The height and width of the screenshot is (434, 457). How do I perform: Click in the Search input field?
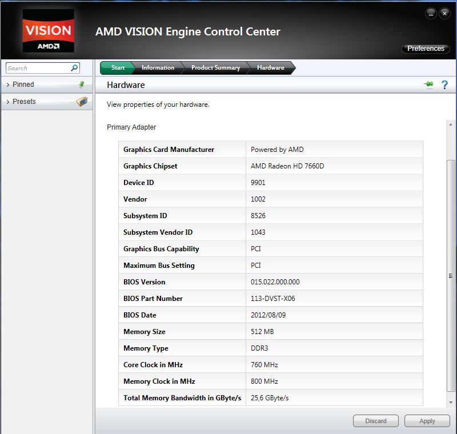pos(37,68)
